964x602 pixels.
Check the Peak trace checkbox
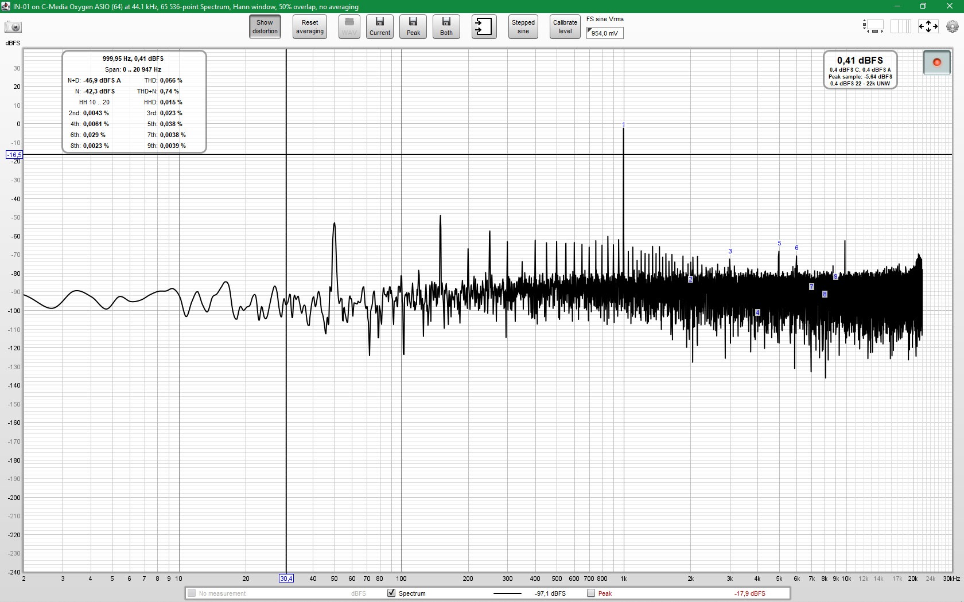[591, 593]
